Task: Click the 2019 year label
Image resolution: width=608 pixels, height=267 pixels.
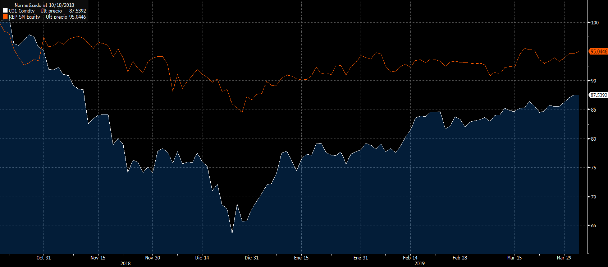Action: (419, 263)
